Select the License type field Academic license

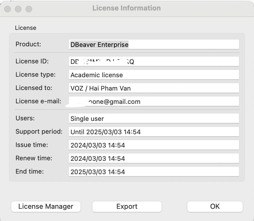[154, 75]
